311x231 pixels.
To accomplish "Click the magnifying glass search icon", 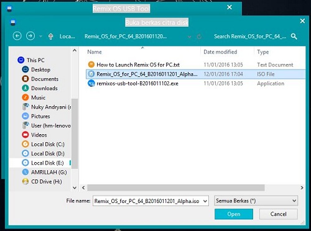I will tap(294, 37).
